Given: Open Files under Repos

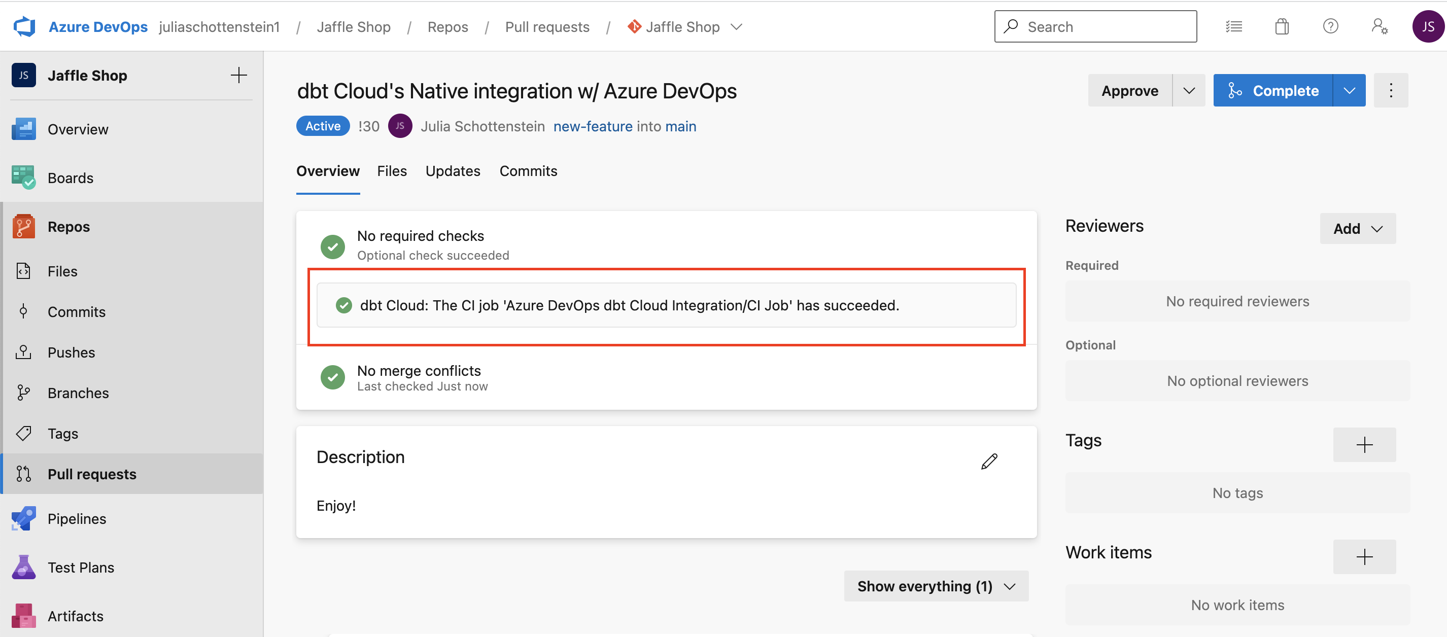Looking at the screenshot, I should [x=131, y=271].
